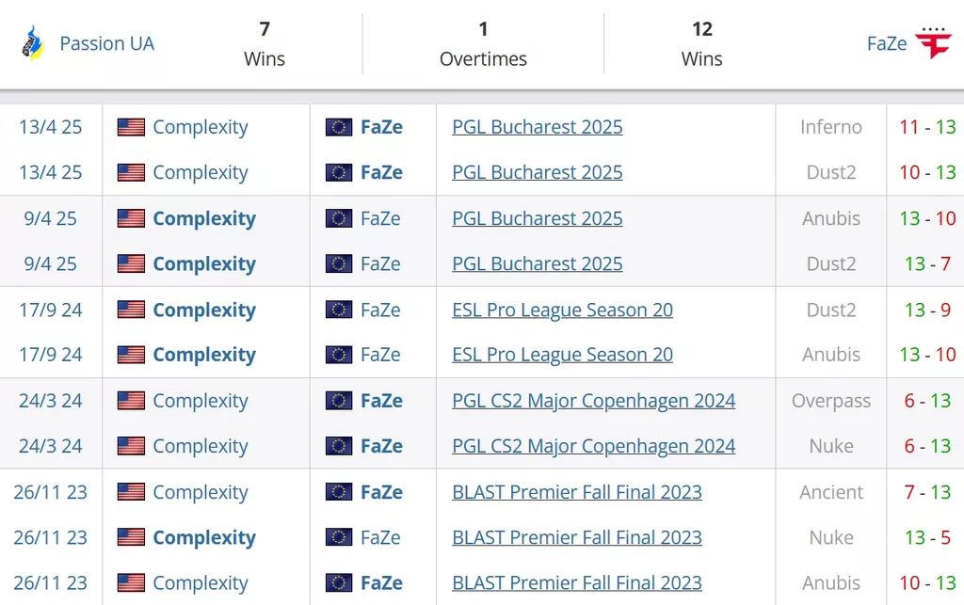This screenshot has height=605, width=964.
Task: Open FaZe team link in header
Action: (886, 43)
